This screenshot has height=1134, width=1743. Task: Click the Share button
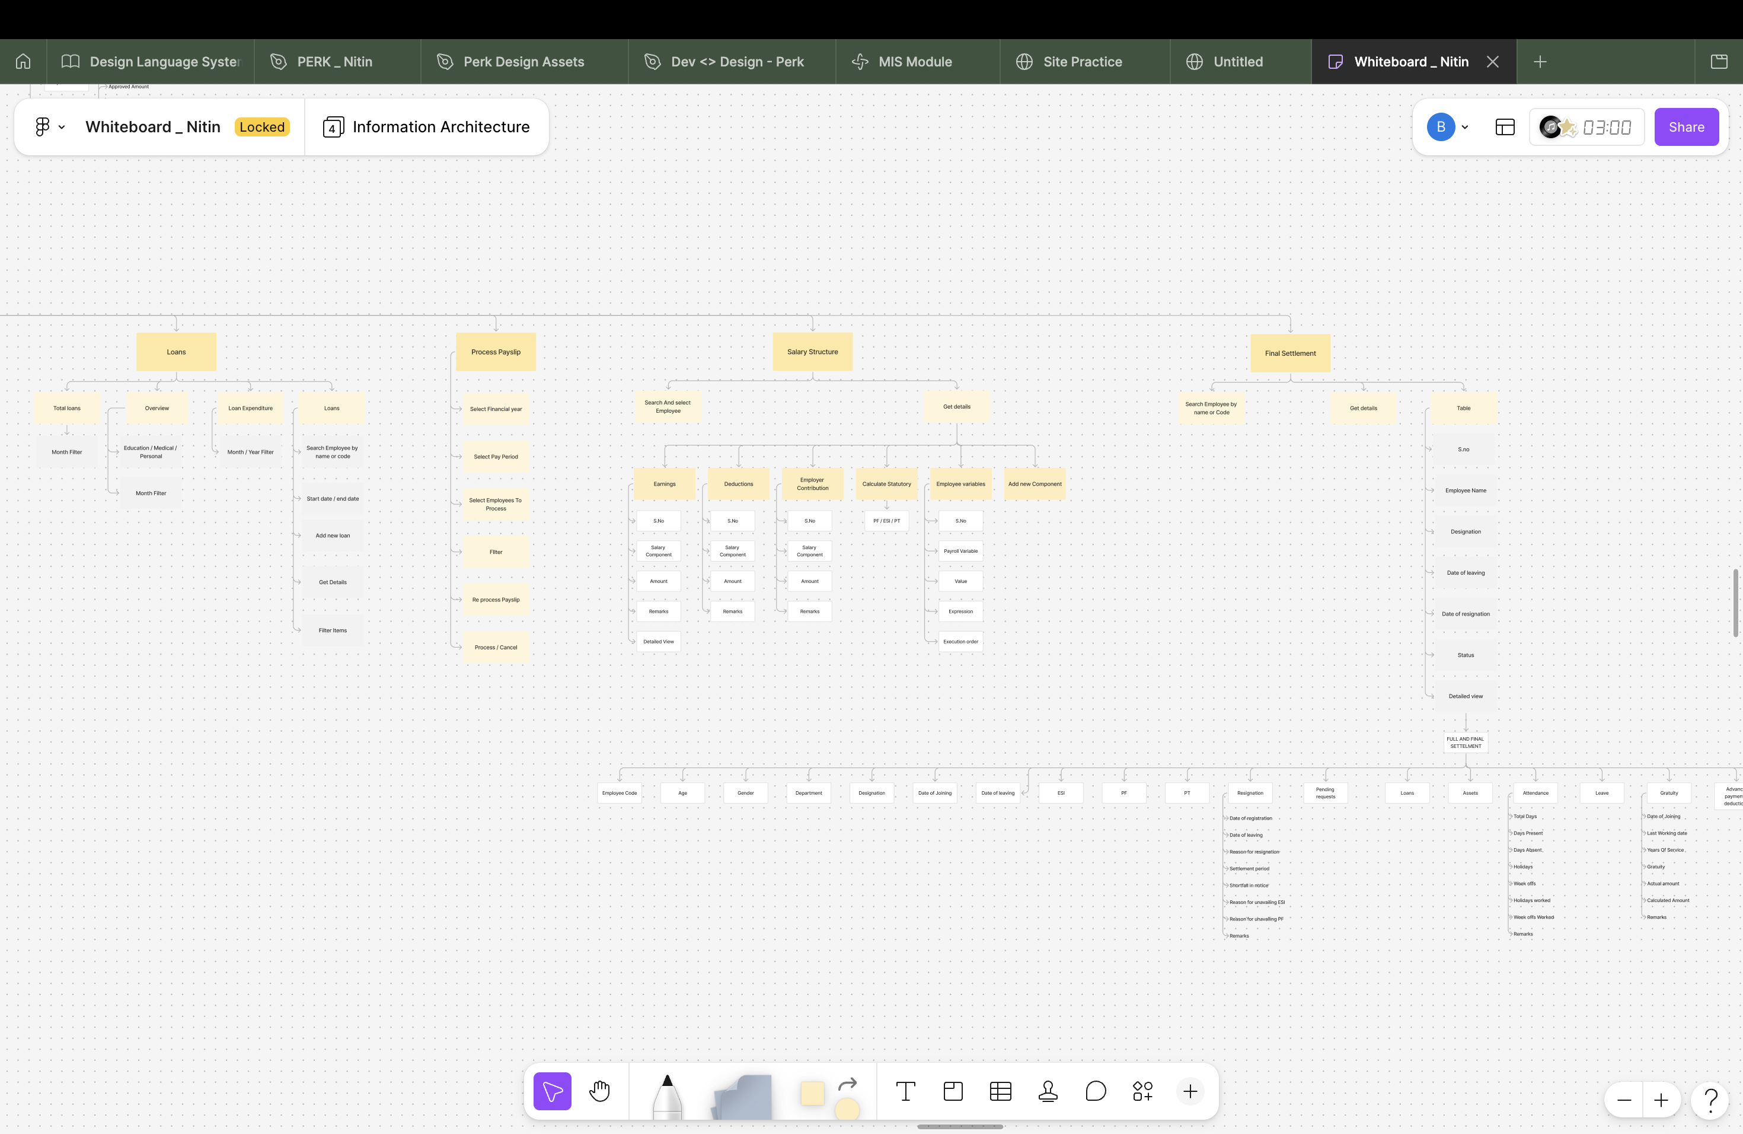click(1686, 127)
